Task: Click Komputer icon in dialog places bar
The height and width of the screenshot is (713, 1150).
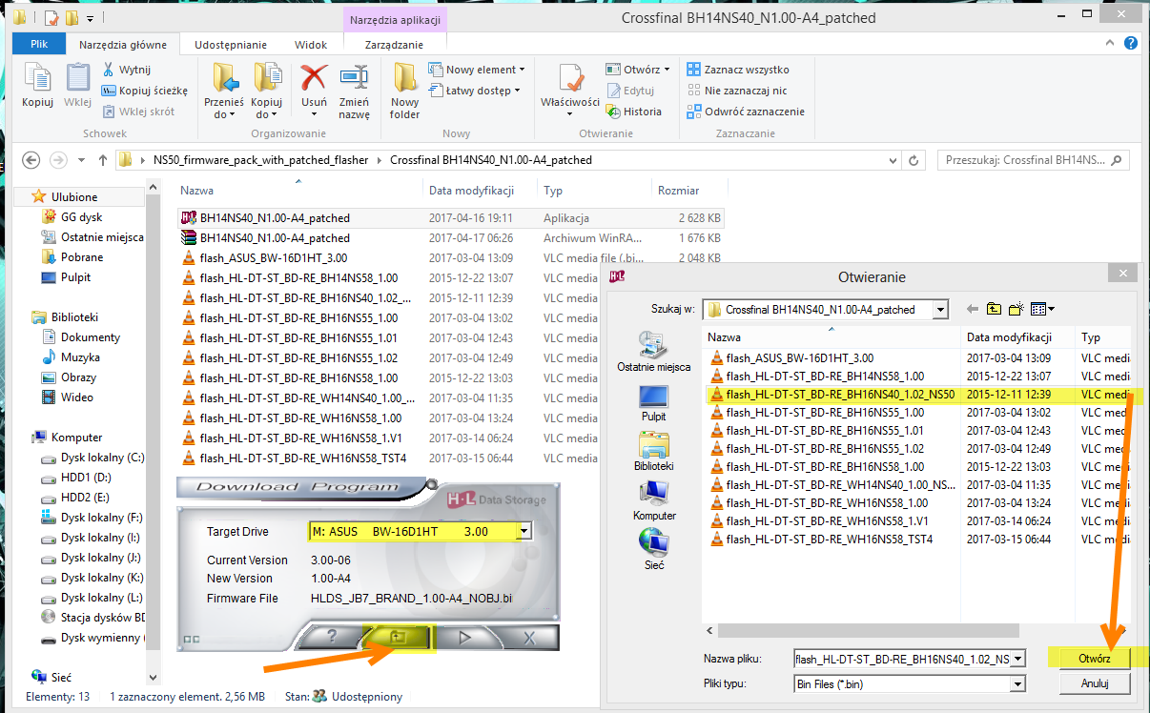Action: click(653, 500)
